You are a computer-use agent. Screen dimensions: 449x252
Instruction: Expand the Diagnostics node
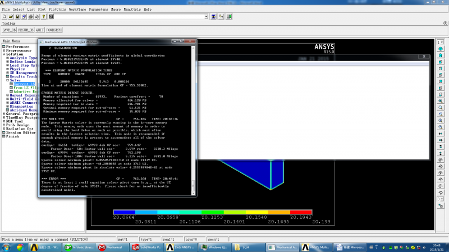pyautogui.click(x=8, y=106)
